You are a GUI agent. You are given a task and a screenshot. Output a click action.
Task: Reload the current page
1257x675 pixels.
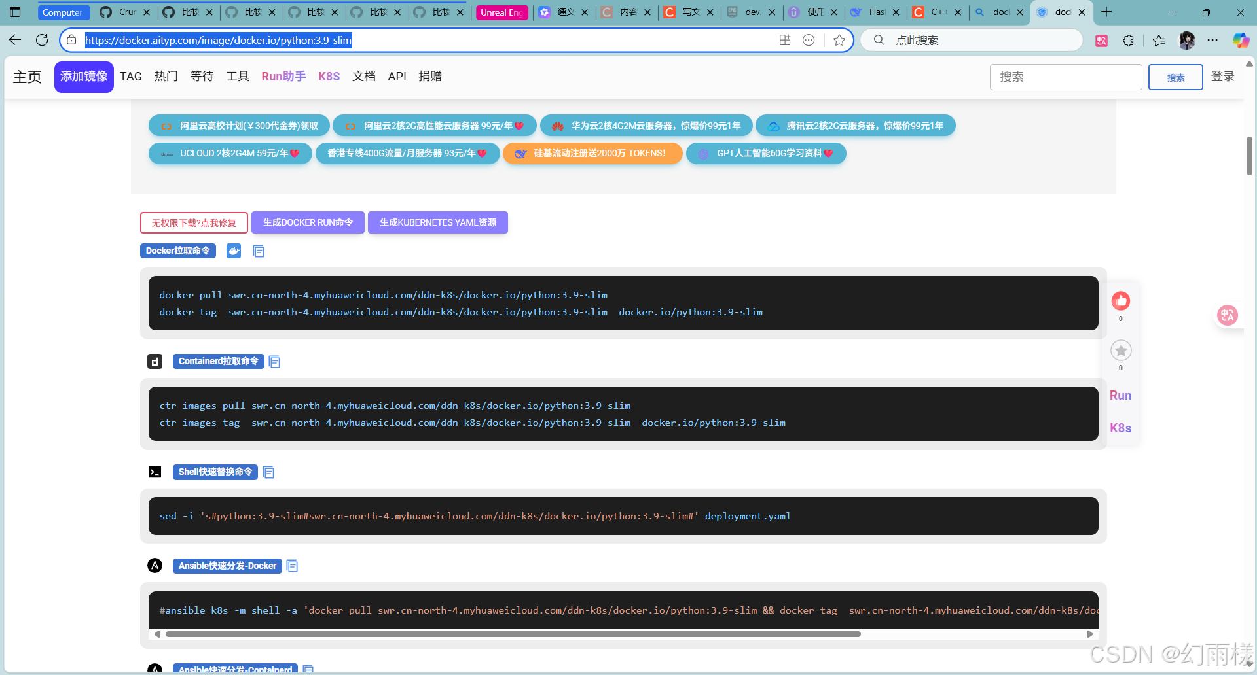[42, 40]
